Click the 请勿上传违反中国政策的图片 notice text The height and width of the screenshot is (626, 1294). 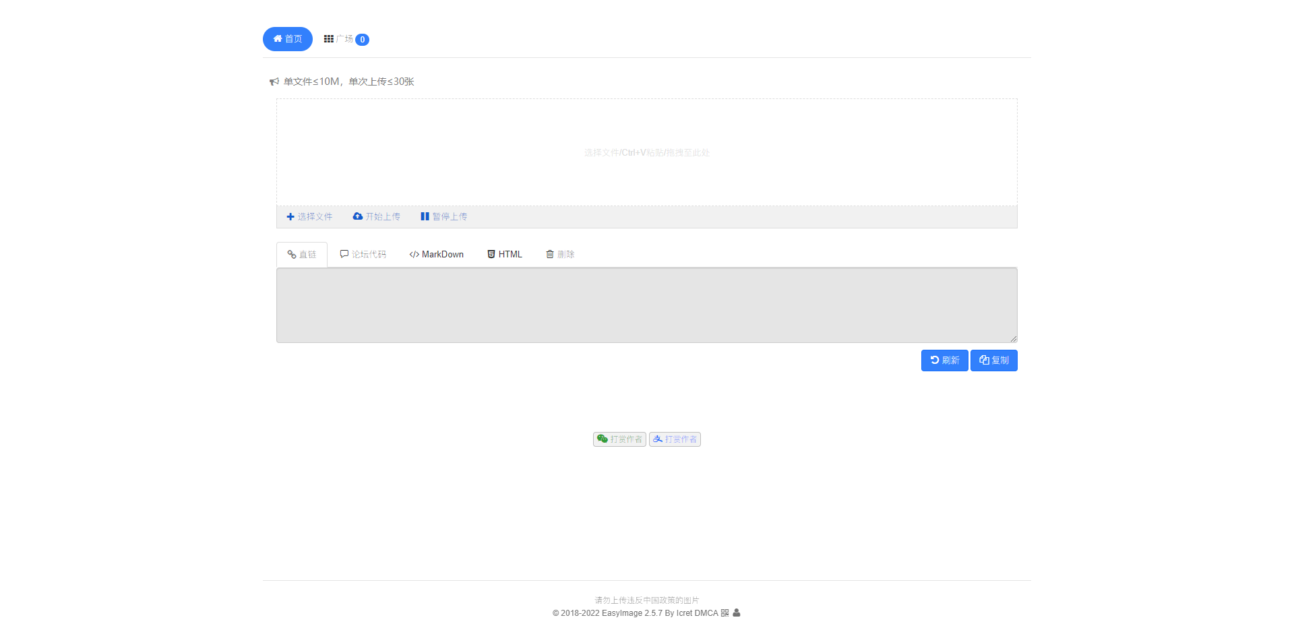647,600
